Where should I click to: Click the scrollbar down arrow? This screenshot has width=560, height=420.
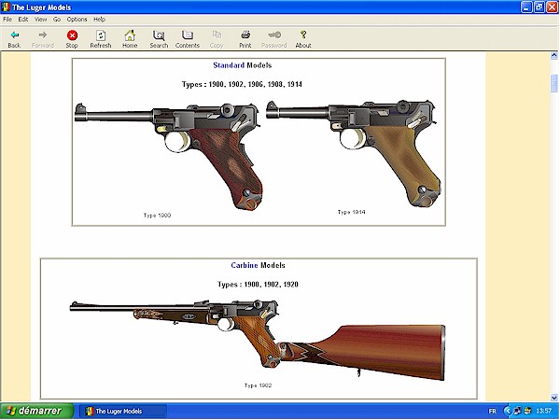pos(553,398)
